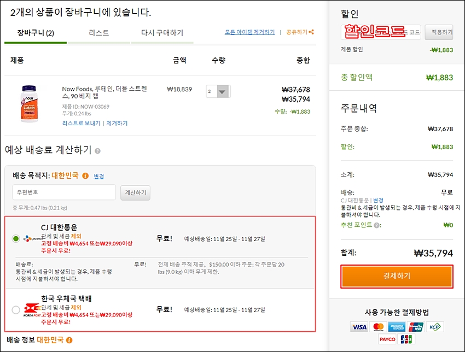Open the 장바구니 (2) tab
The image size is (465, 352).
(36, 33)
